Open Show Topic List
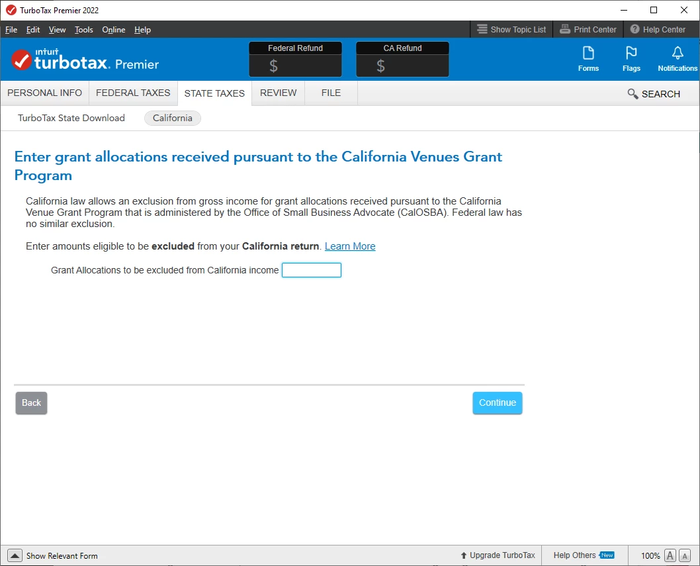 point(511,30)
